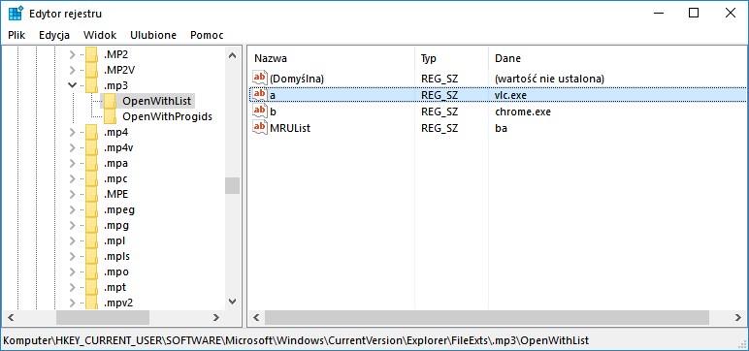
Task: Expand the .mpl key
Action: coord(72,240)
